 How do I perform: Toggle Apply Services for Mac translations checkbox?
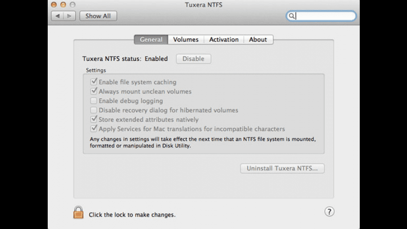click(x=94, y=129)
